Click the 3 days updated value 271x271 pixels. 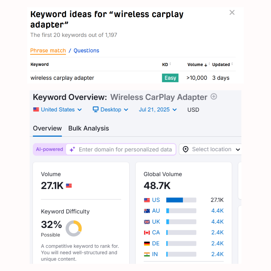click(x=221, y=78)
